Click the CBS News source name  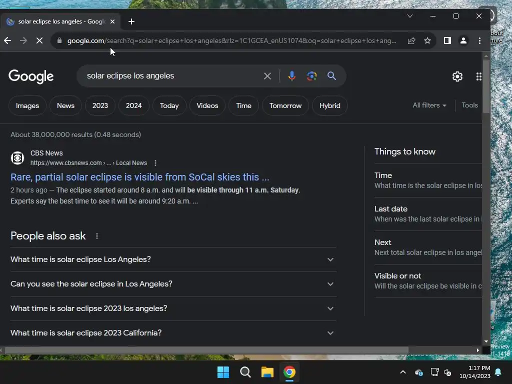coord(46,153)
